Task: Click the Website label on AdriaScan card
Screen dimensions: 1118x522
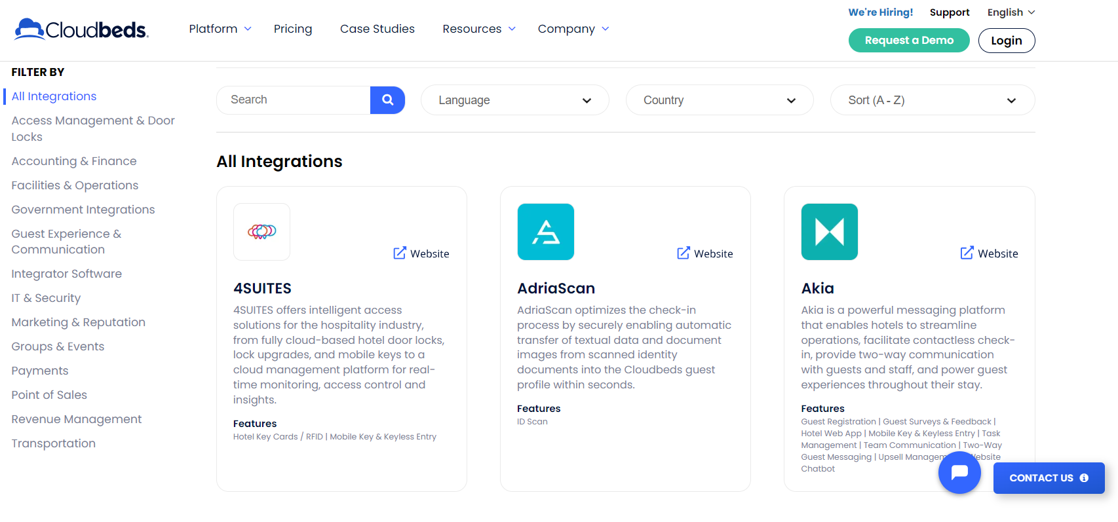Action: click(714, 253)
